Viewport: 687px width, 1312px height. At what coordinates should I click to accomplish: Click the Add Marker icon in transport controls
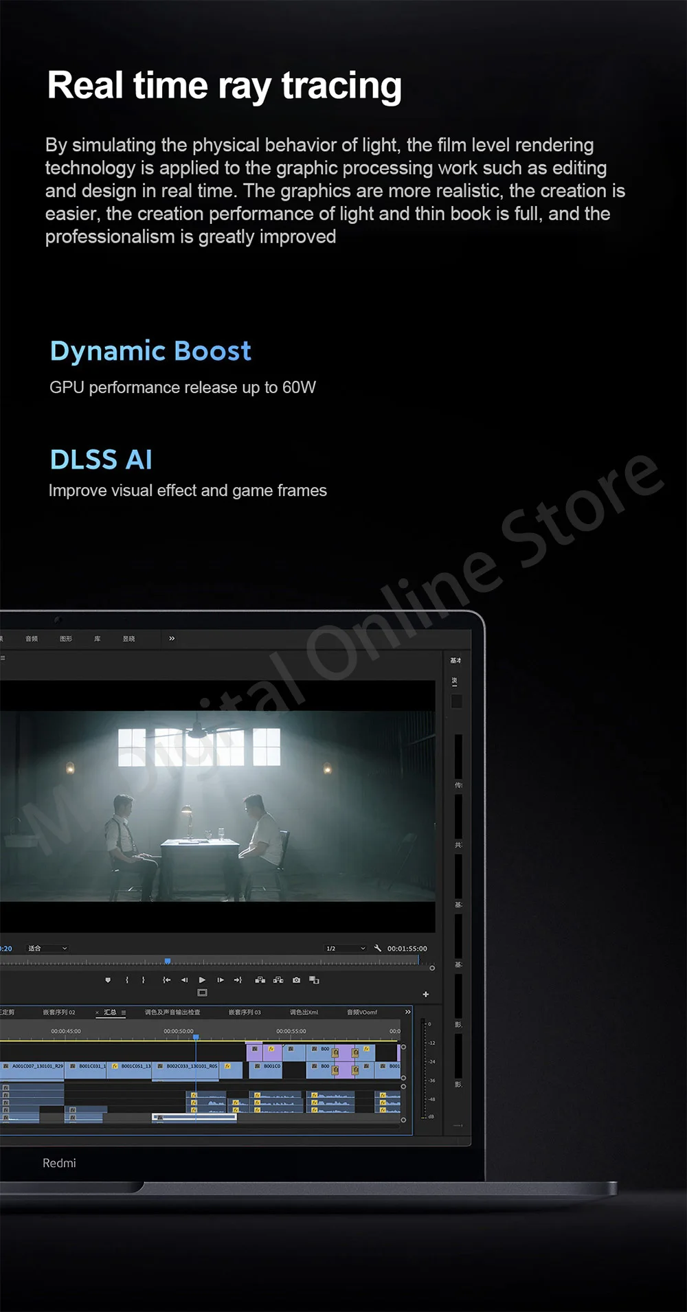(x=108, y=980)
